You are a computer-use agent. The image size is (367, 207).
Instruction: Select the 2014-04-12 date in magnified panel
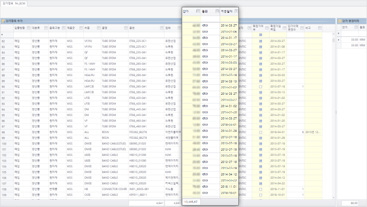[229, 174]
